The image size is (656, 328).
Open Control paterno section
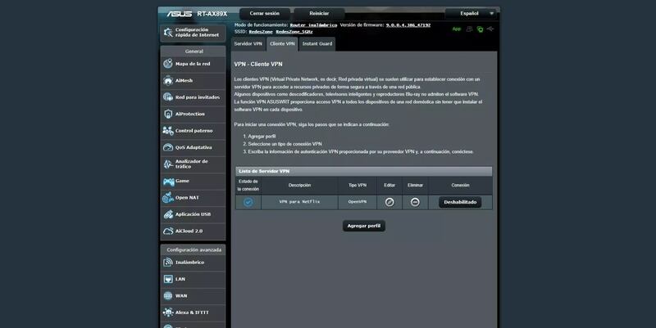tap(192, 131)
